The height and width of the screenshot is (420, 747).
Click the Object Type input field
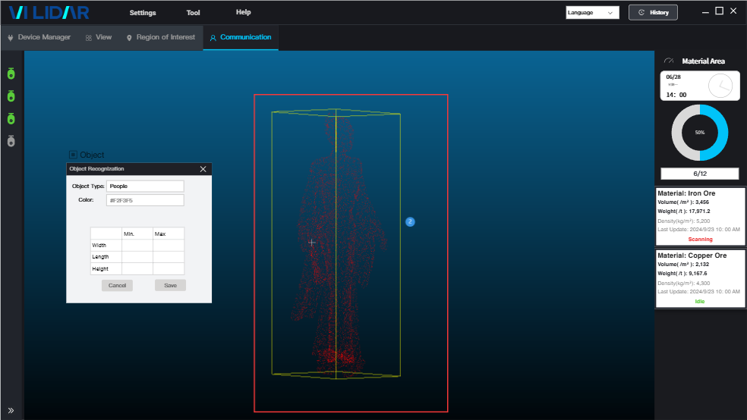coord(145,186)
